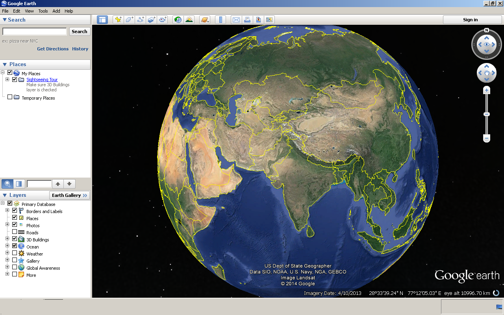504x315 pixels.
Task: Expand the 3D Buildings layer tree
Action: (x=7, y=239)
